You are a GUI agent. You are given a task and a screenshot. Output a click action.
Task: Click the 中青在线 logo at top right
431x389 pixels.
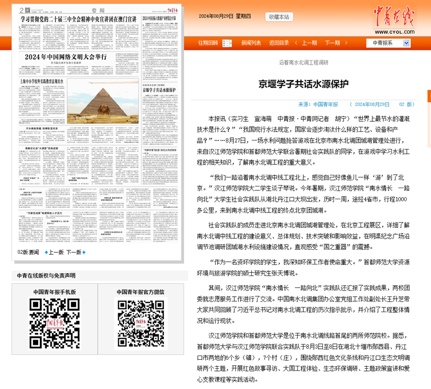394,20
